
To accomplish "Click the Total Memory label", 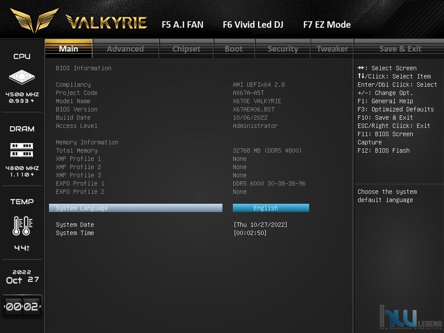I will 77,151.
